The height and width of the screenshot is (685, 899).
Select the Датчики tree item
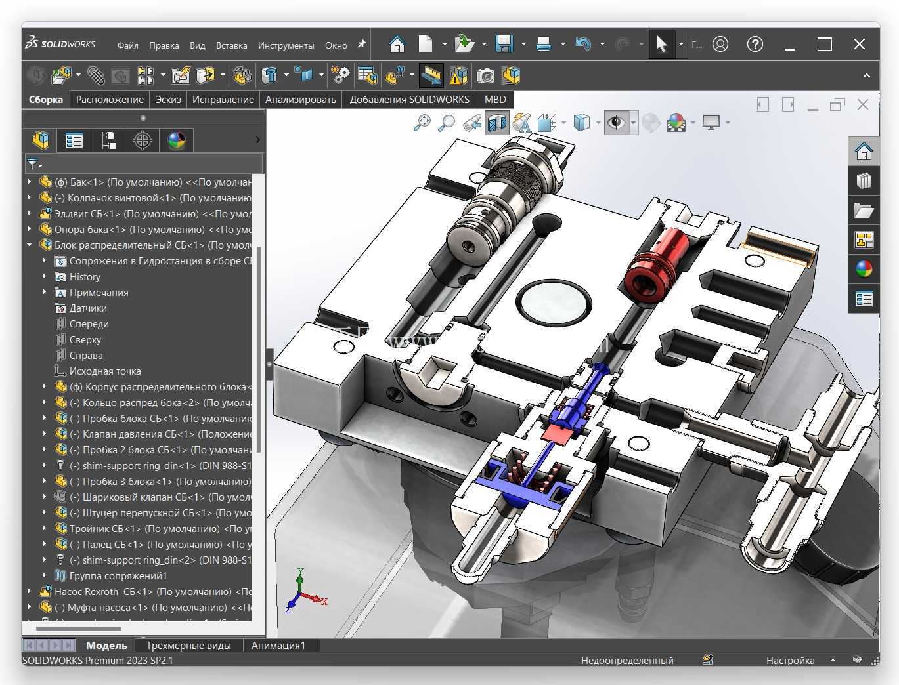click(x=88, y=308)
